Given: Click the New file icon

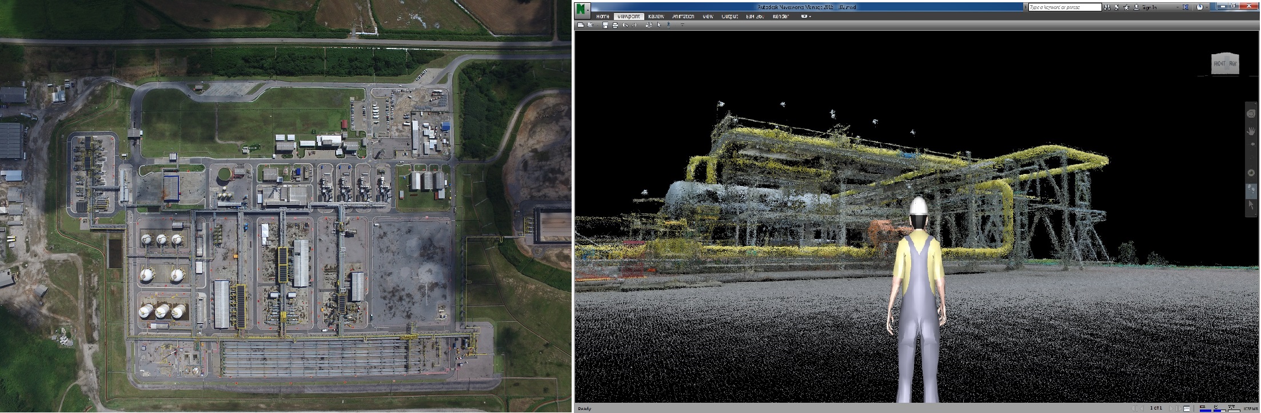Looking at the screenshot, I should [581, 25].
